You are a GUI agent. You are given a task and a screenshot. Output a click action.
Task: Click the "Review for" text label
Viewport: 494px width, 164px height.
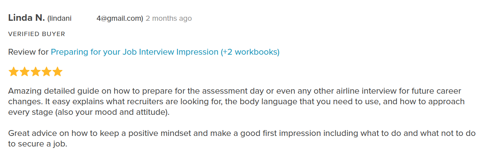(28, 52)
